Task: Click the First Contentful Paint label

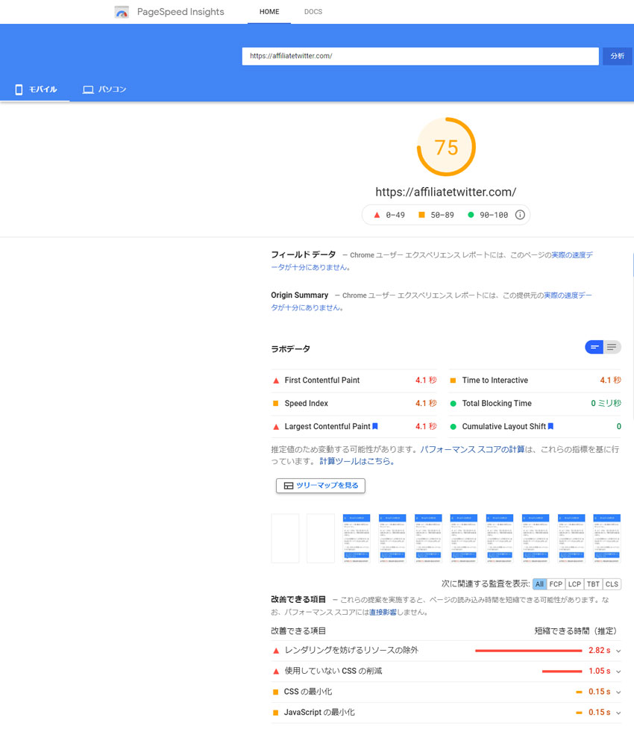Action: pos(322,381)
